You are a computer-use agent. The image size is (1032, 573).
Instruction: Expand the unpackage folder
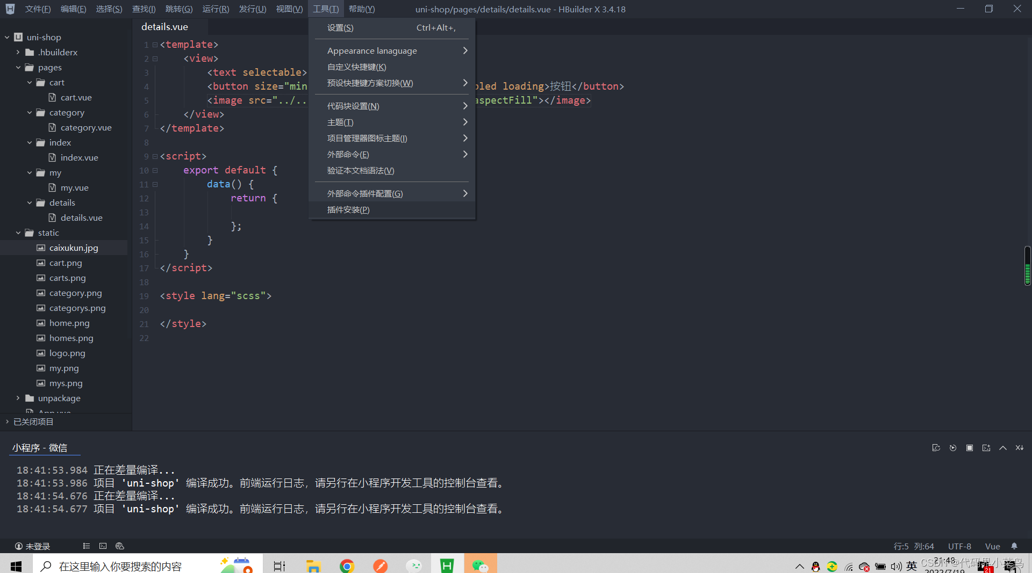(18, 398)
